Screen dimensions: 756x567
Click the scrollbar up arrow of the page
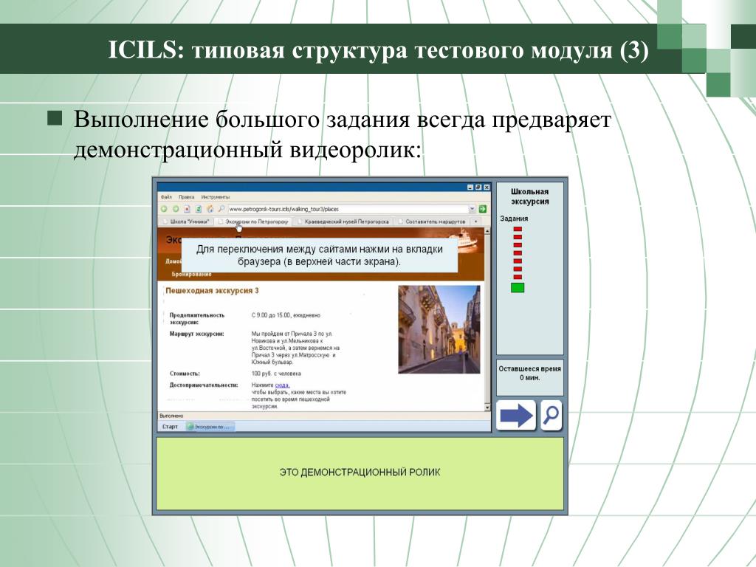487,231
